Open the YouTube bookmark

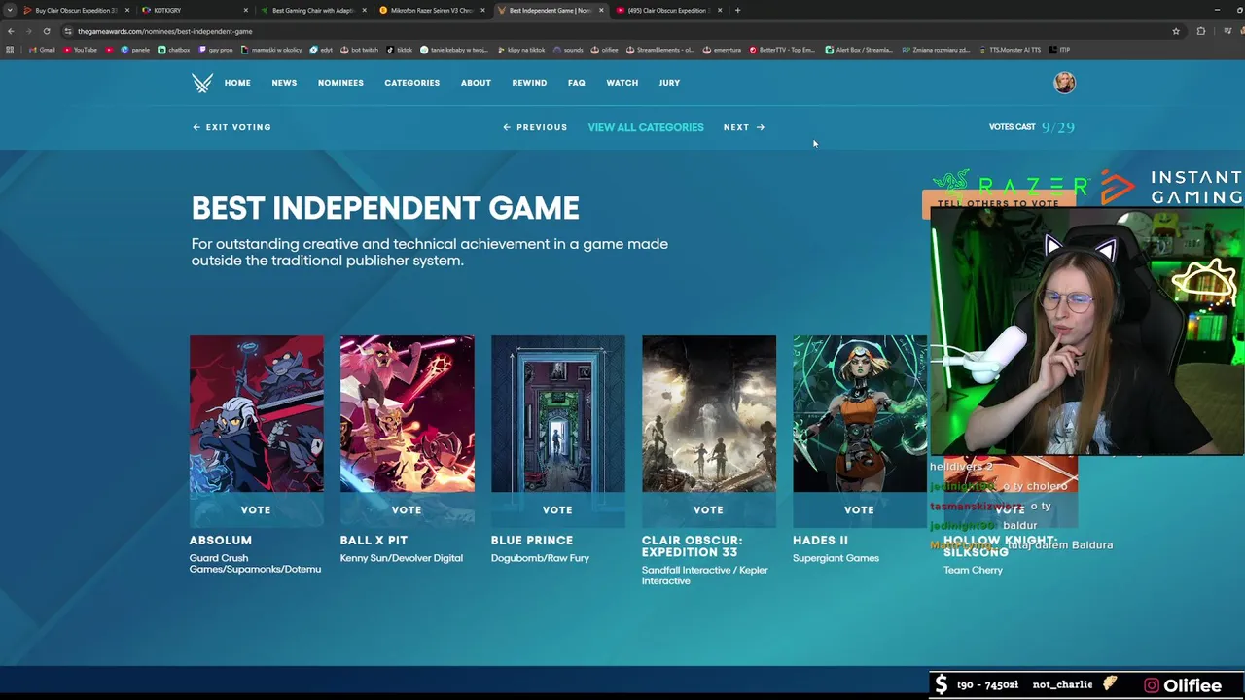coord(81,50)
